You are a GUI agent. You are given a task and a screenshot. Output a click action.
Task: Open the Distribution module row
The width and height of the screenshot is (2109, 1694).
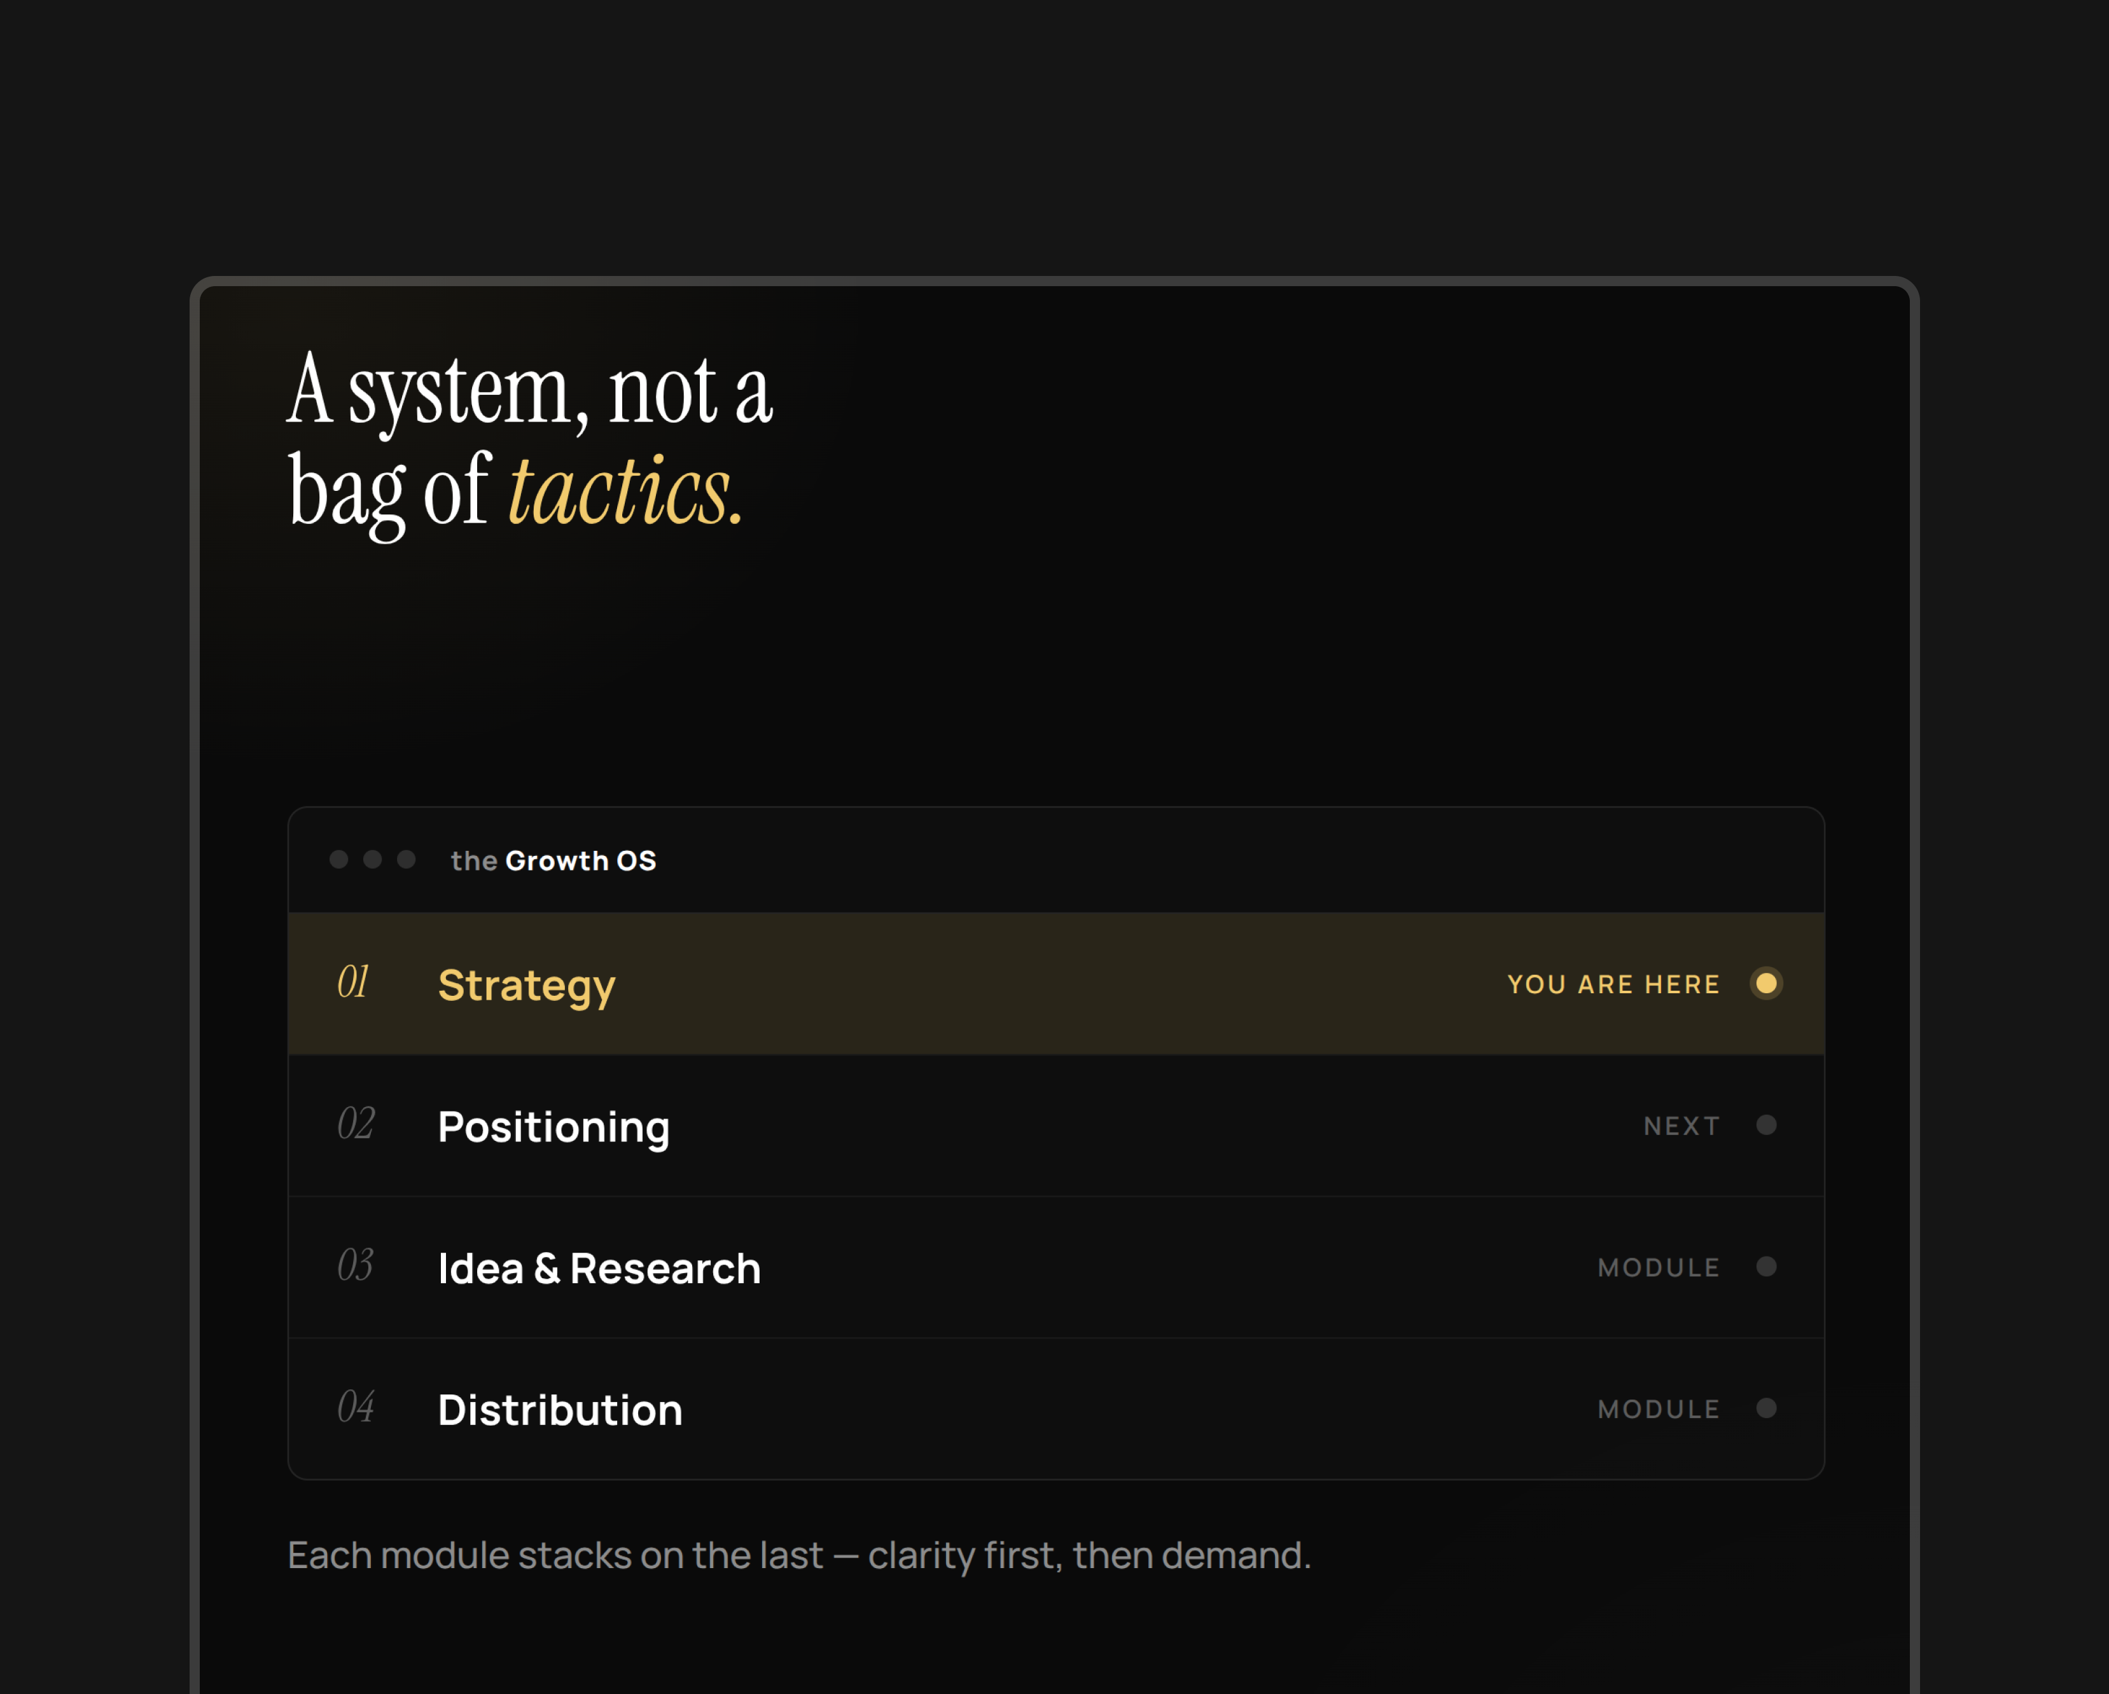pos(1055,1408)
